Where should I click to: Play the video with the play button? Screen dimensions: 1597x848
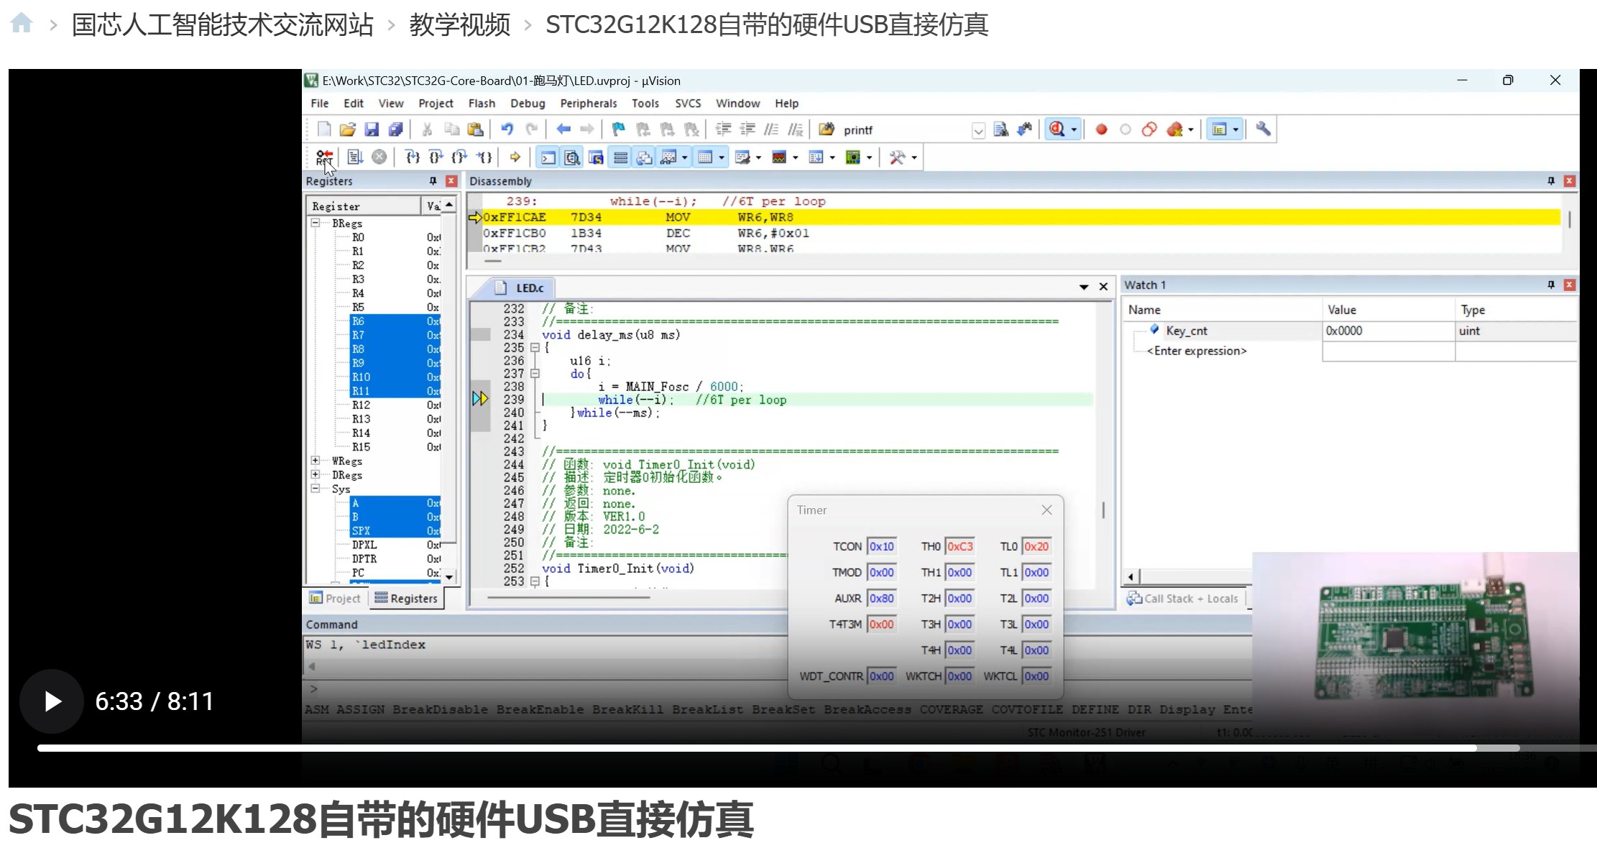52,701
